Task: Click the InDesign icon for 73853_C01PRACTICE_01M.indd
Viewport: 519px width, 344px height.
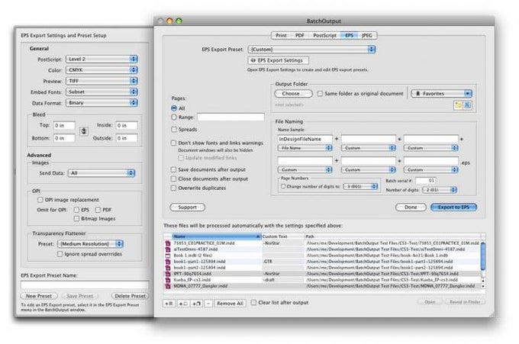Action: (x=168, y=243)
